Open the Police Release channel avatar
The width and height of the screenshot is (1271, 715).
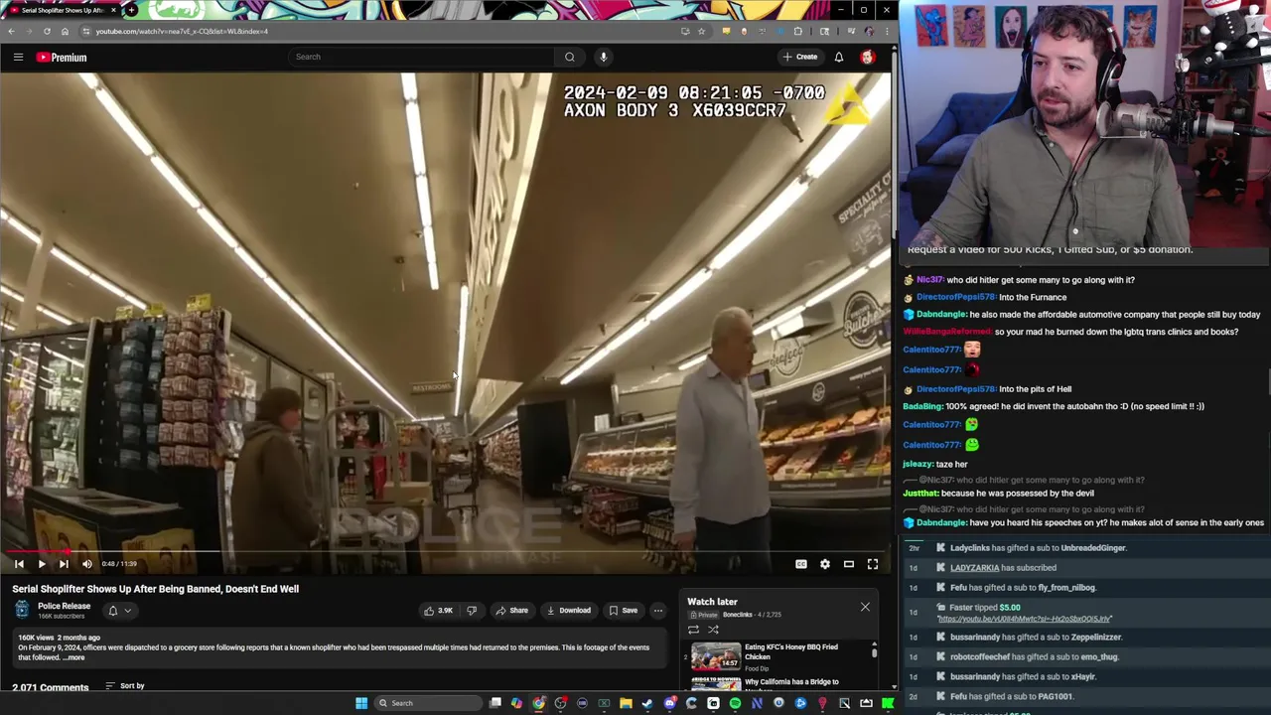pos(22,610)
